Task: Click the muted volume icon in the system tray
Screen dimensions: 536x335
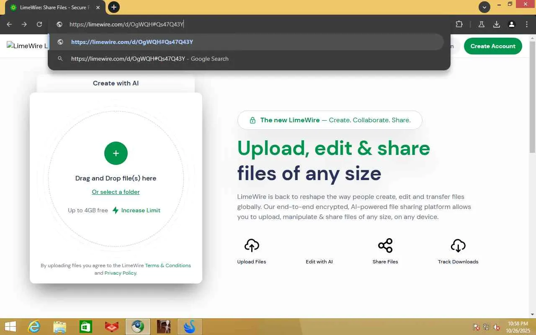Action: [x=497, y=327]
